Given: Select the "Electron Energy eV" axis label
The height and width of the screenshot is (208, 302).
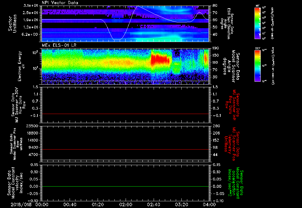Looking at the screenshot, I should [22, 66].
